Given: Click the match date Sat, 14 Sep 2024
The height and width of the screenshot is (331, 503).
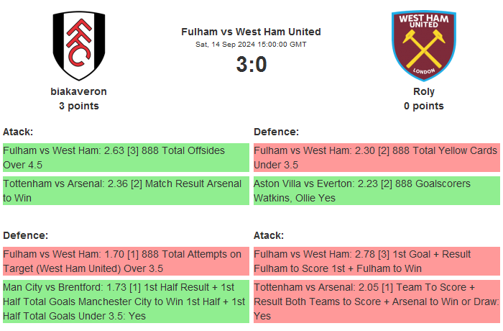Looking at the screenshot, I should [251, 45].
